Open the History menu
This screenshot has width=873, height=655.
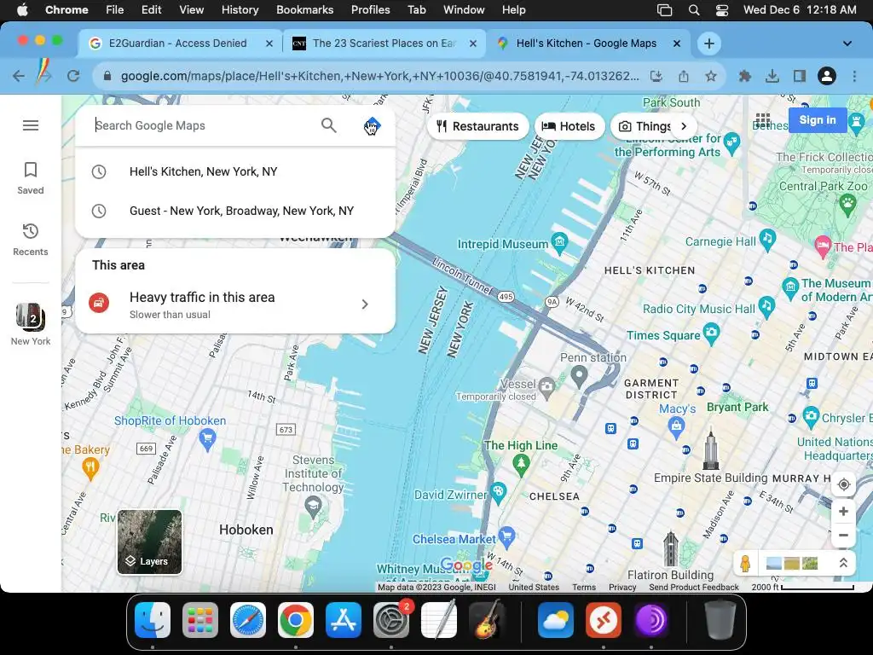point(240,9)
